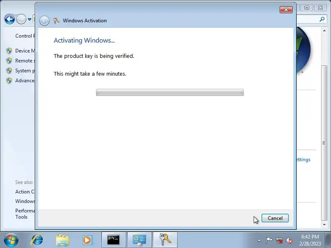Close the Control Panel window behind

click(x=320, y=8)
